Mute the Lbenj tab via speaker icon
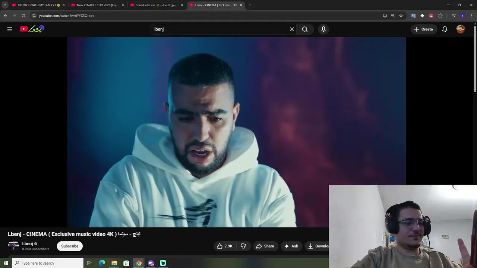This screenshot has width=477, height=268. 235,5
